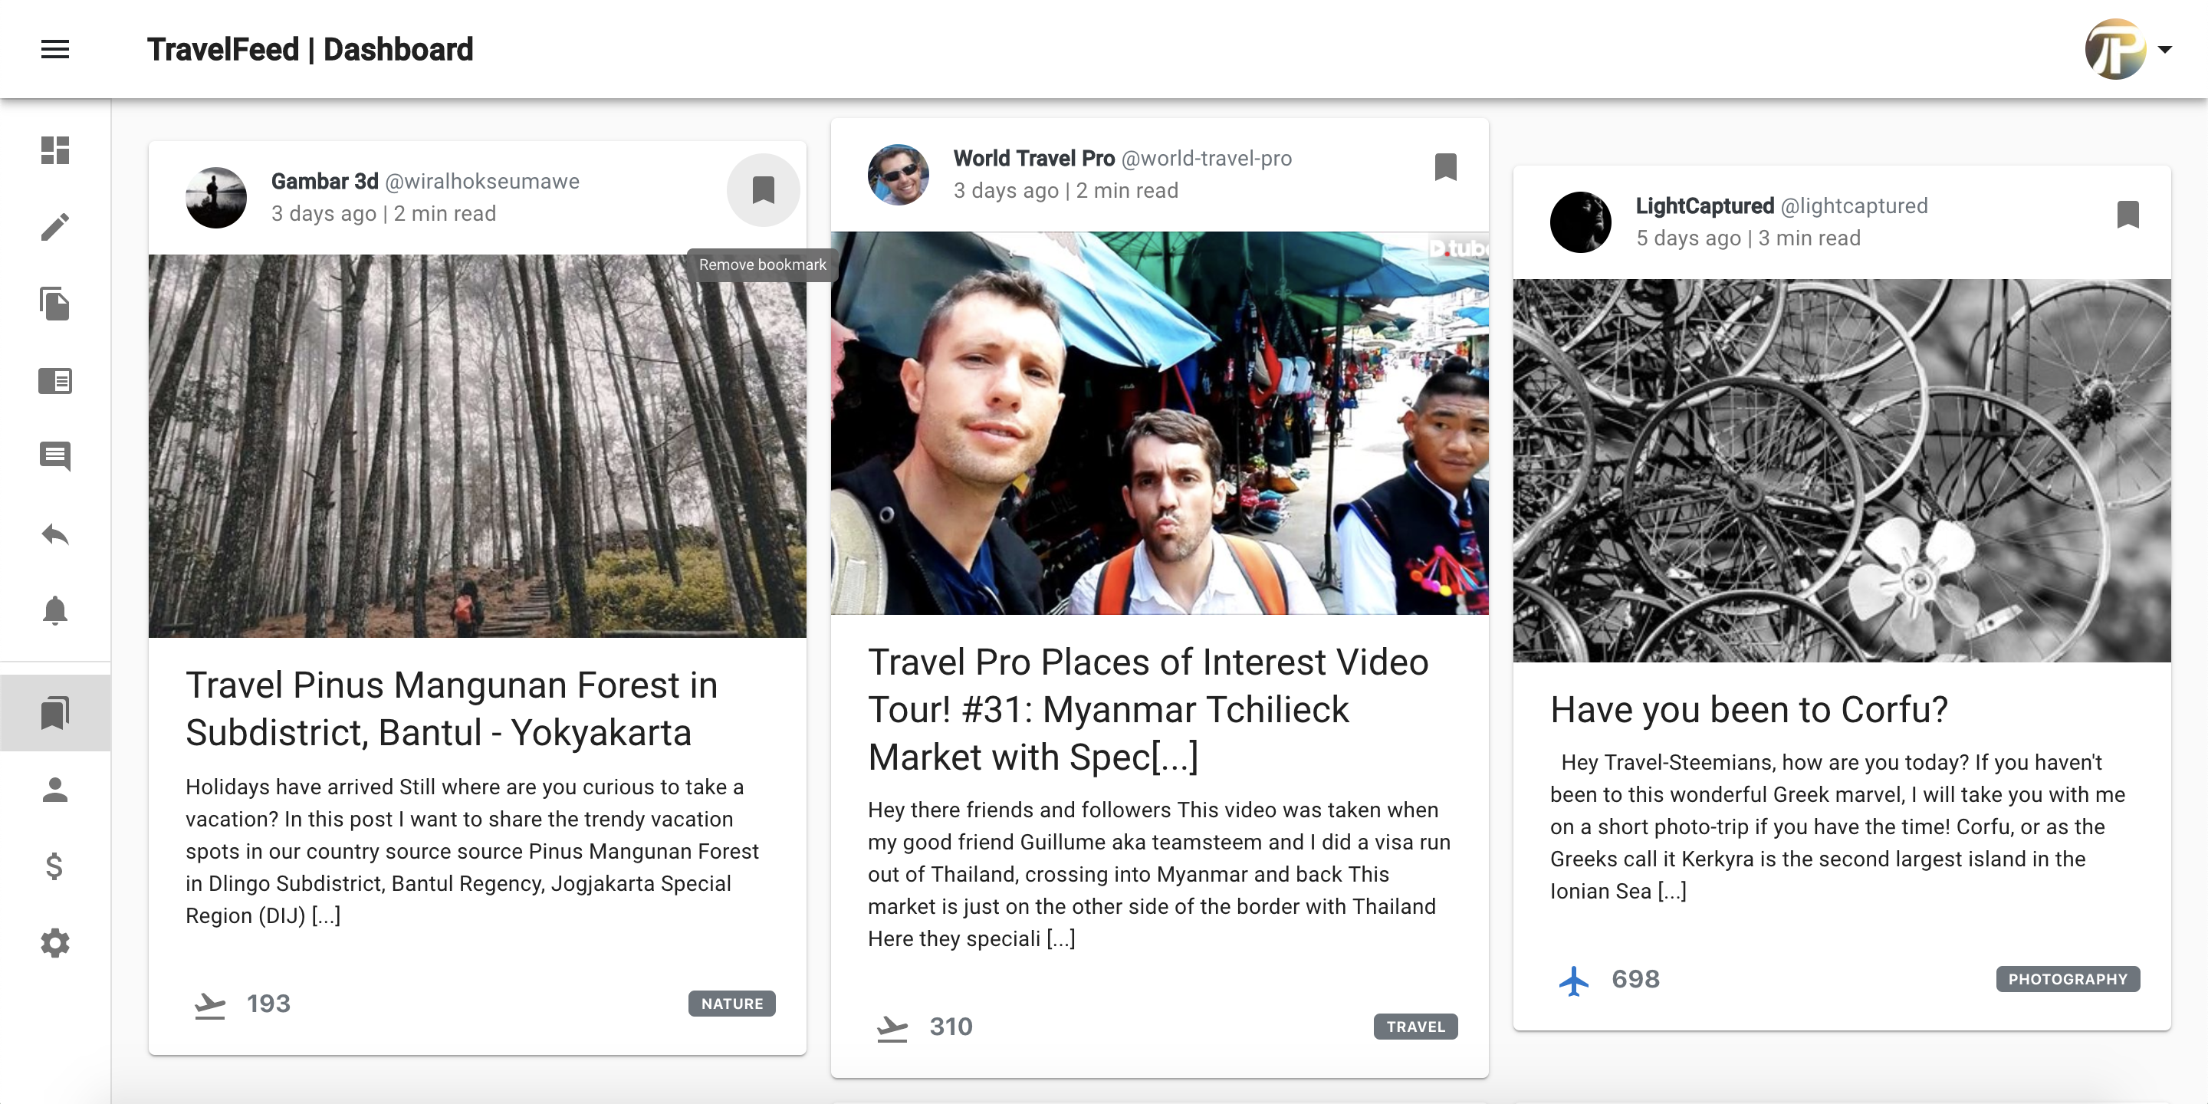Click '5 days ago | 3 min read' text
The width and height of the screenshot is (2208, 1104).
click(x=1748, y=238)
